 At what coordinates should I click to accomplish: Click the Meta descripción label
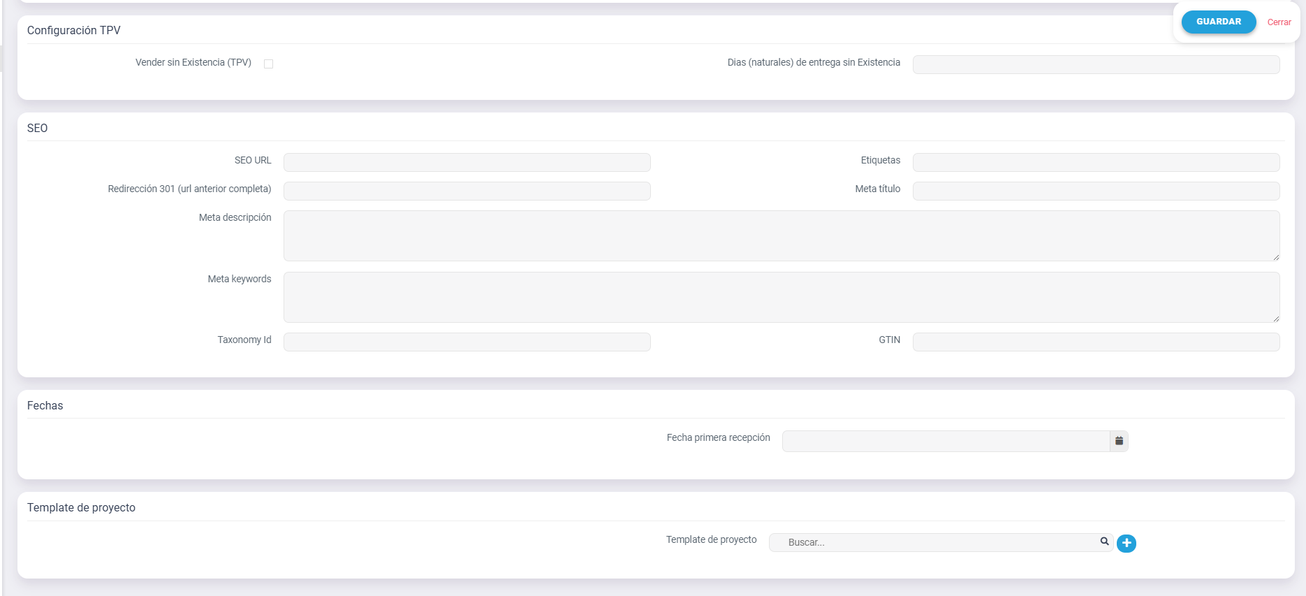pyautogui.click(x=235, y=217)
